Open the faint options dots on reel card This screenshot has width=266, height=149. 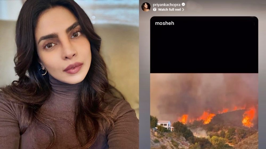(x=254, y=24)
